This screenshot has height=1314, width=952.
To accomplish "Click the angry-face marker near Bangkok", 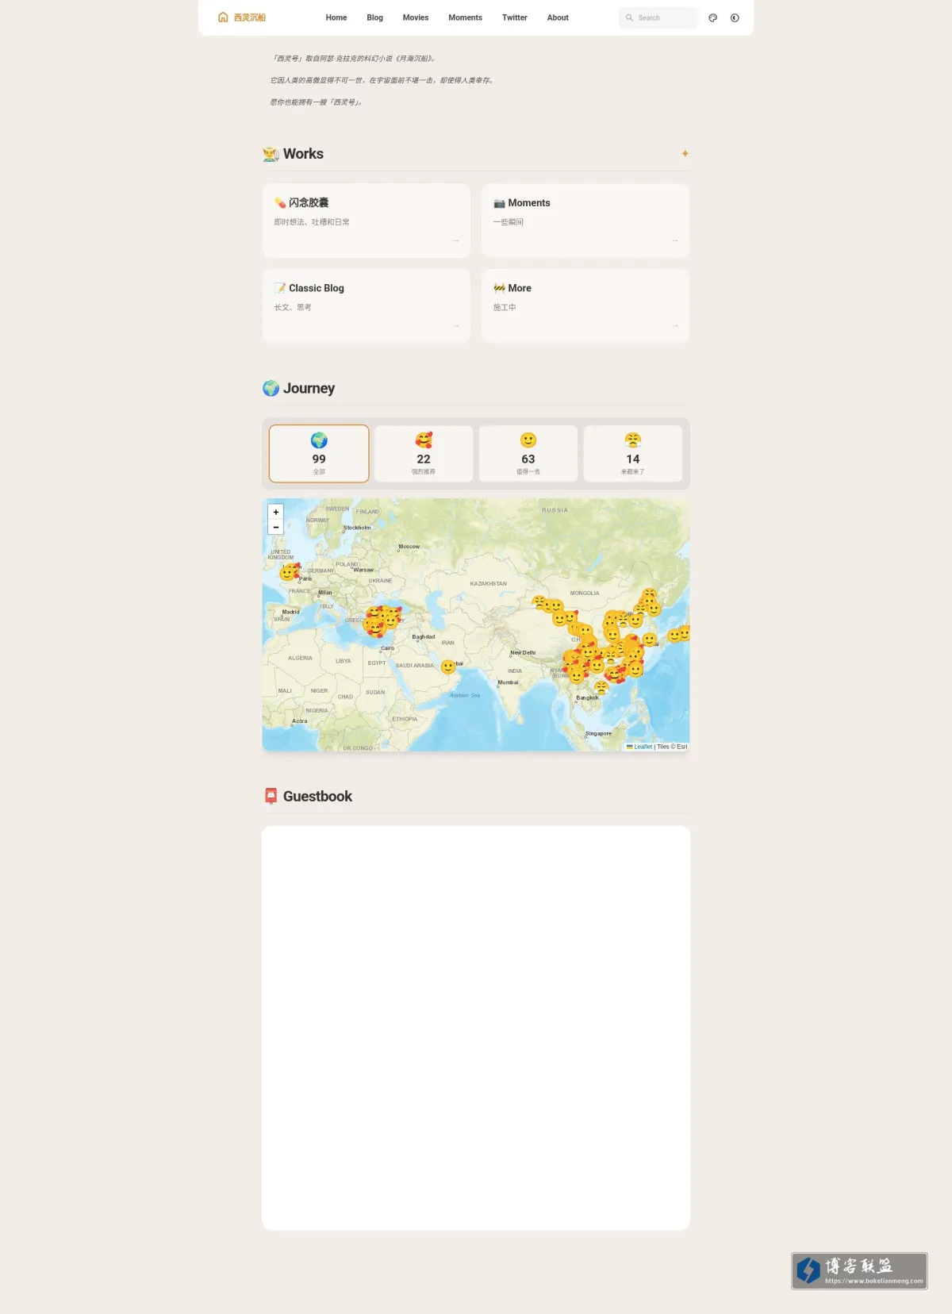I will click(601, 688).
